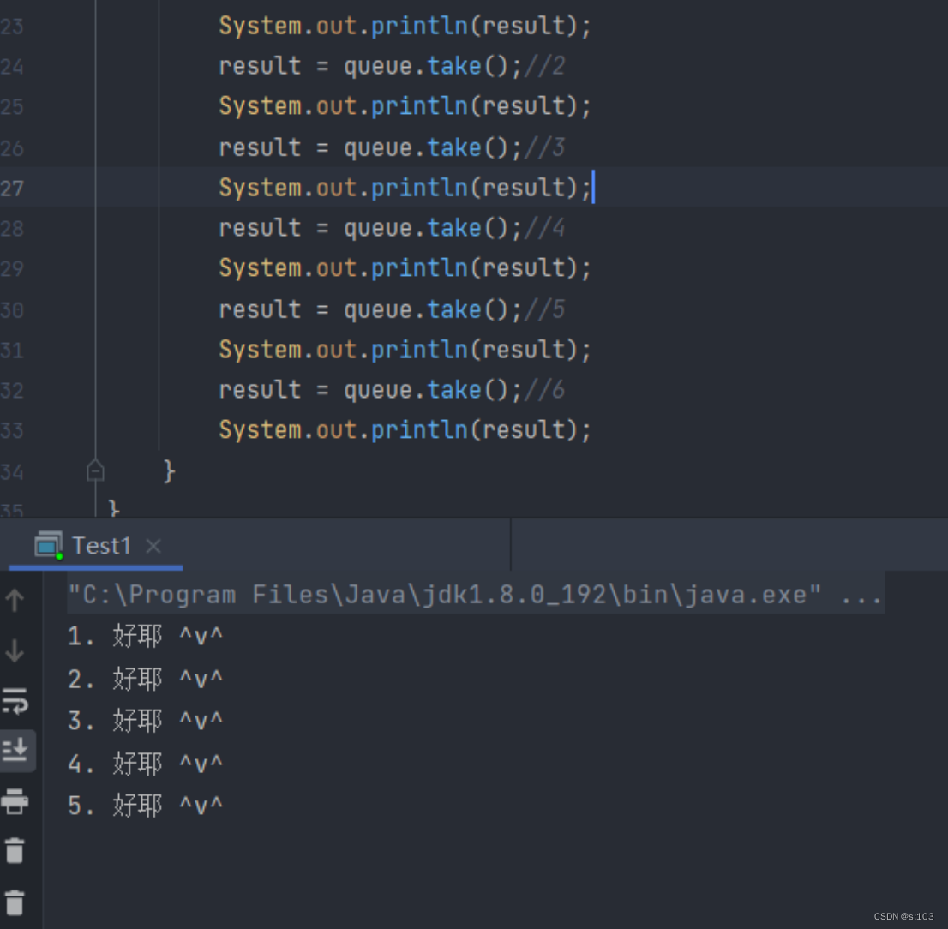Click console output line '2. 好耶 ^v^'
948x929 pixels.
point(145,680)
